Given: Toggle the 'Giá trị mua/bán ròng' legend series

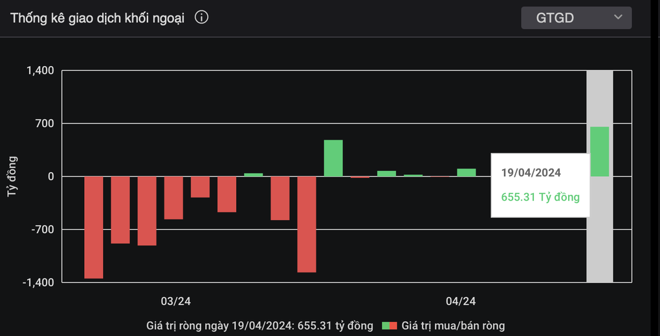Looking at the screenshot, I should coord(453,326).
